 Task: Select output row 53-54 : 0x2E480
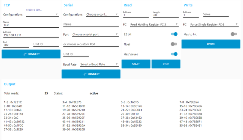(131, 126)
